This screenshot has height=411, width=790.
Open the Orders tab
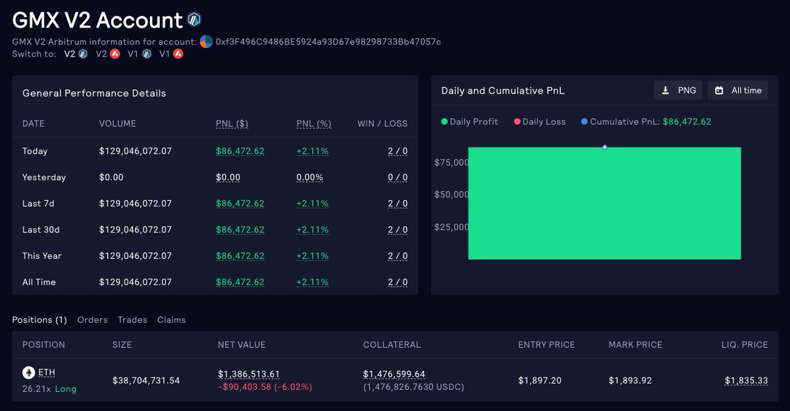click(92, 319)
